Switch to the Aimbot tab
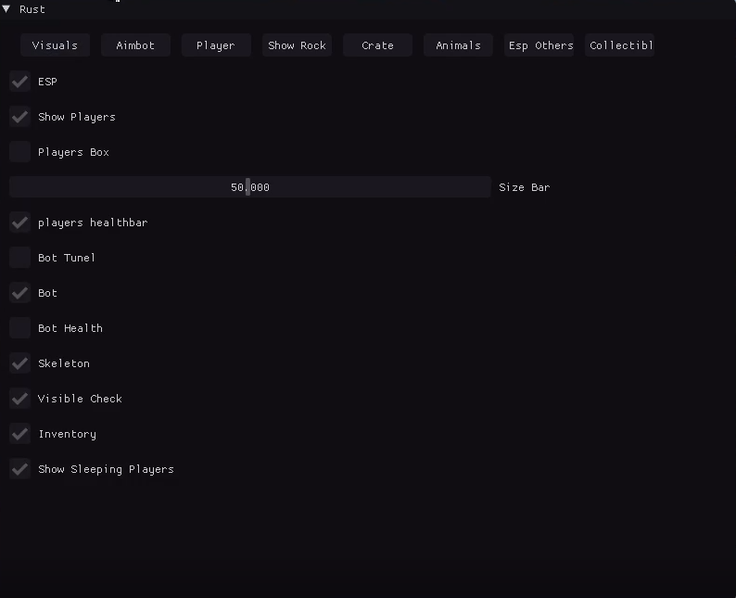The height and width of the screenshot is (598, 736). tap(135, 45)
